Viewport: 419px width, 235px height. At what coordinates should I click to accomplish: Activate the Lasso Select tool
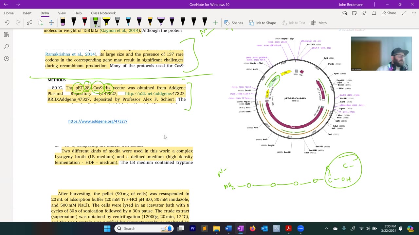tap(40, 23)
